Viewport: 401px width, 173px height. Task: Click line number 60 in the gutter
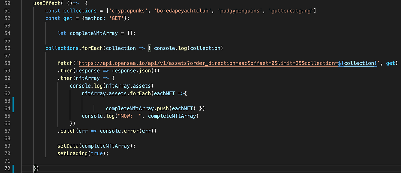7,78
